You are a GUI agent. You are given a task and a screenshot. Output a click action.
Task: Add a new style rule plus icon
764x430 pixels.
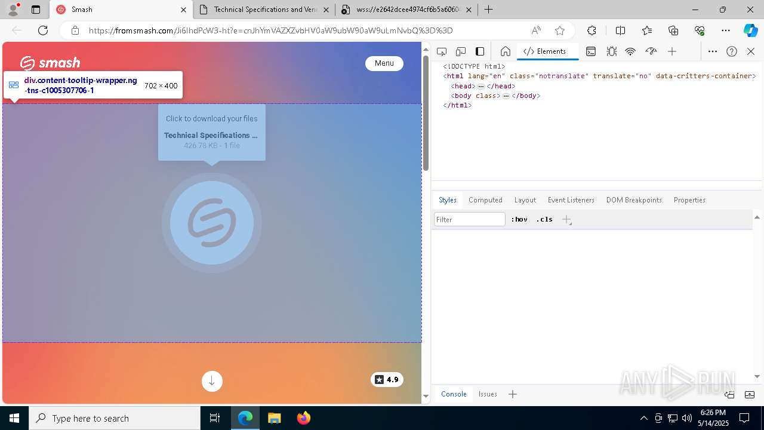[567, 220]
